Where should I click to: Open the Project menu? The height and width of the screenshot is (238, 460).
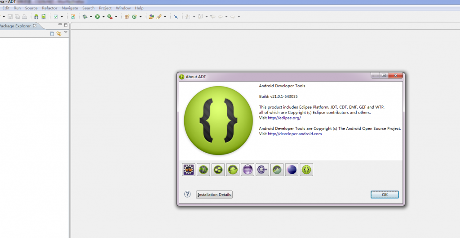pyautogui.click(x=105, y=8)
